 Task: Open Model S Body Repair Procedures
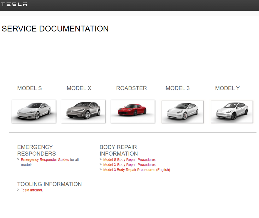tap(129, 159)
